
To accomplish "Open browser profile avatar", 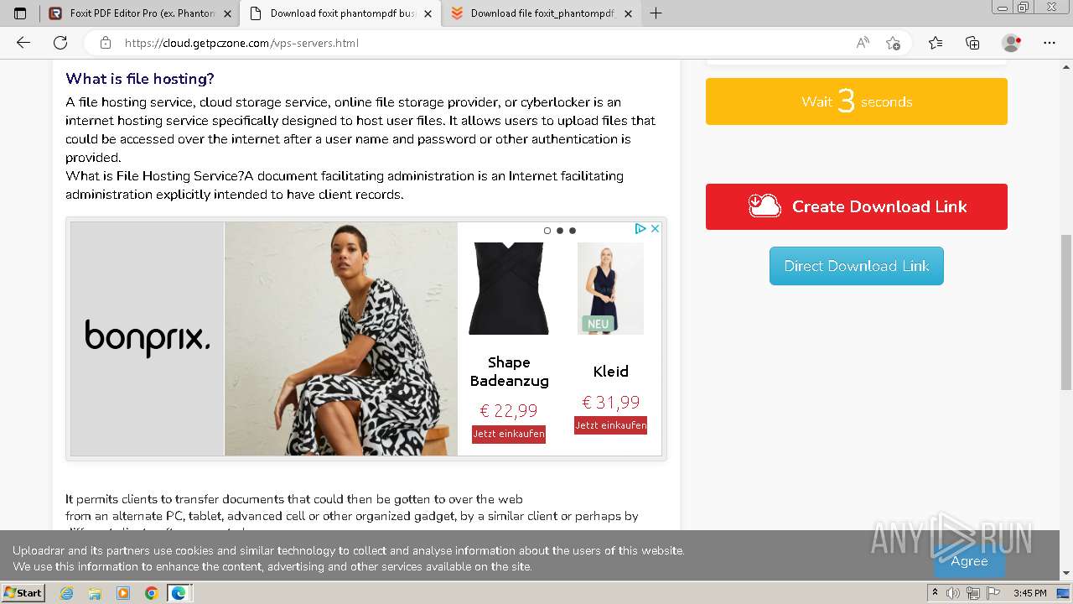I will point(1011,43).
